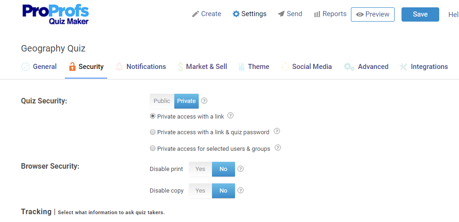Click help icon beside selected users & groups
This screenshot has height=222, width=459.
tap(278, 148)
